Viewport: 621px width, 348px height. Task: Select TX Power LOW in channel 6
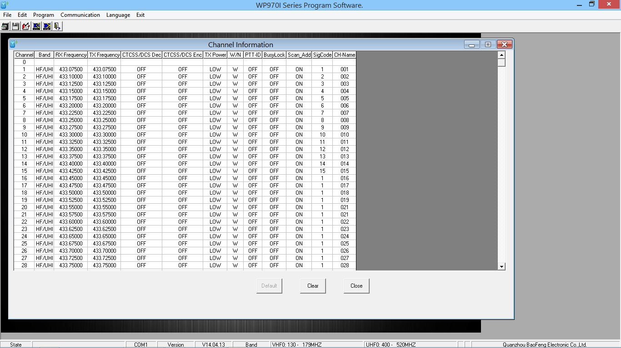tap(215, 106)
